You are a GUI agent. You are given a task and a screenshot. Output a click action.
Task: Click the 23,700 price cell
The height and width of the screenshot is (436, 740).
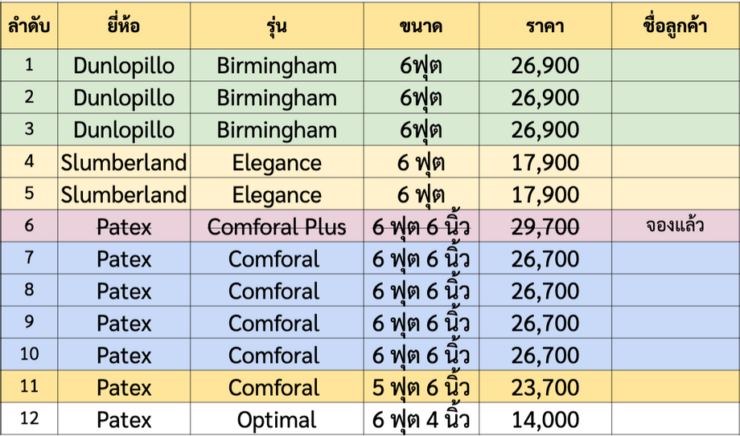[545, 386]
